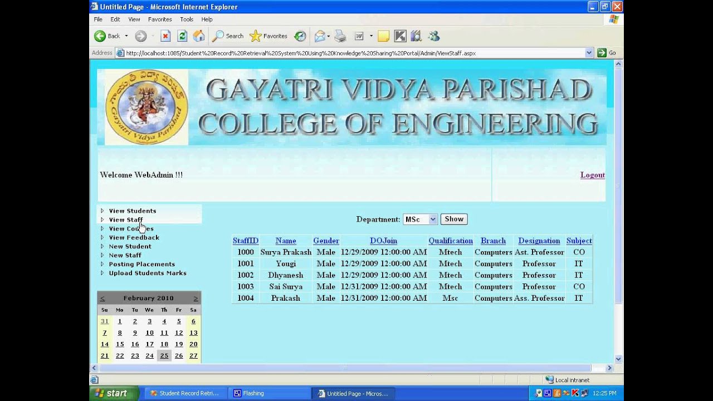Open New Staff in the side menu
The image size is (713, 401).
pos(125,255)
